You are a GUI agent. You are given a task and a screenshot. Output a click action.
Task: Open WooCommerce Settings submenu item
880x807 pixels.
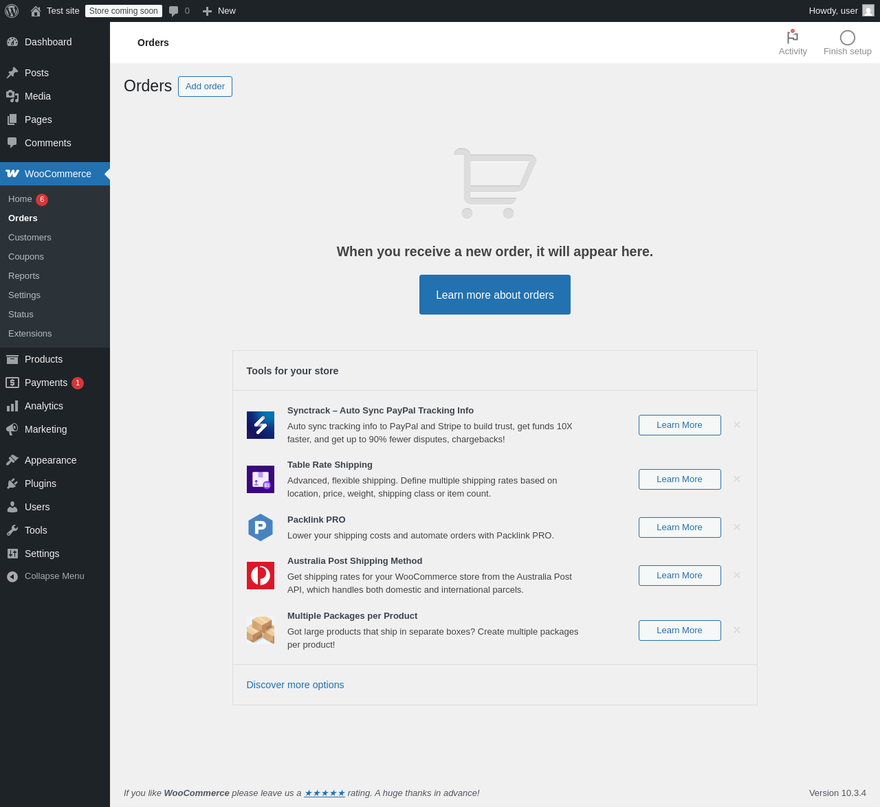point(24,295)
